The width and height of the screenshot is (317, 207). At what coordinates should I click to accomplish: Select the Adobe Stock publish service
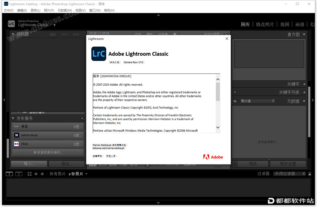click(48, 135)
